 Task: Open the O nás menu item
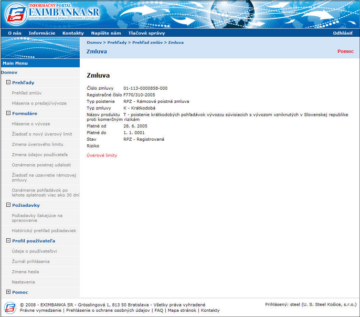tap(15, 33)
